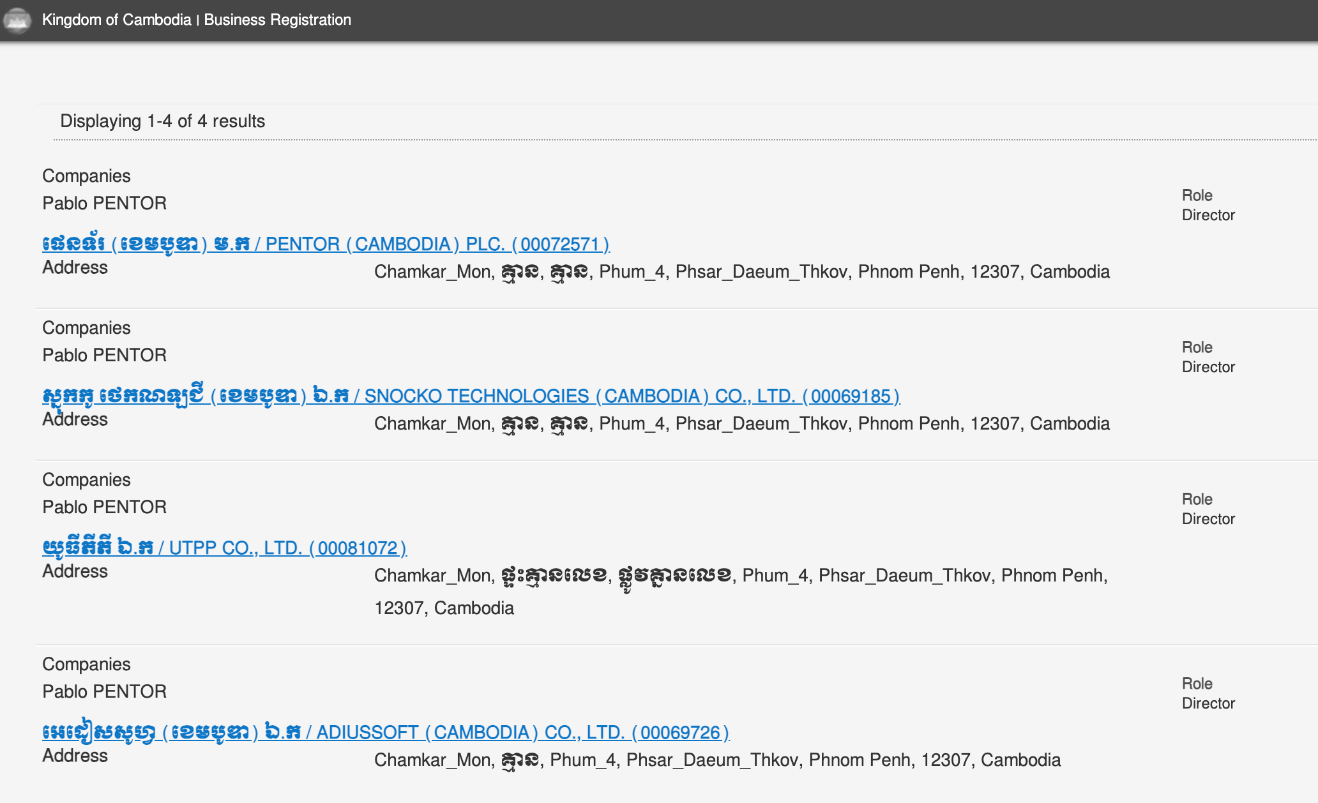Click Director role of ADIUSSOFT entry
Screen dimensions: 1318x803
pyautogui.click(x=1208, y=703)
